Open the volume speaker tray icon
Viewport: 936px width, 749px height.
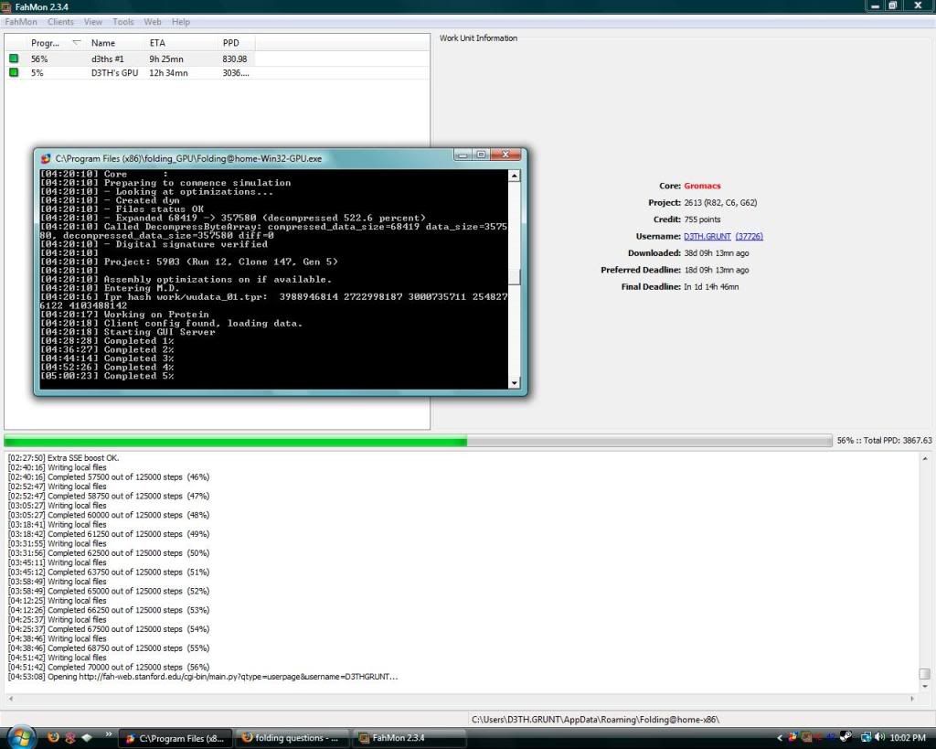coord(879,737)
